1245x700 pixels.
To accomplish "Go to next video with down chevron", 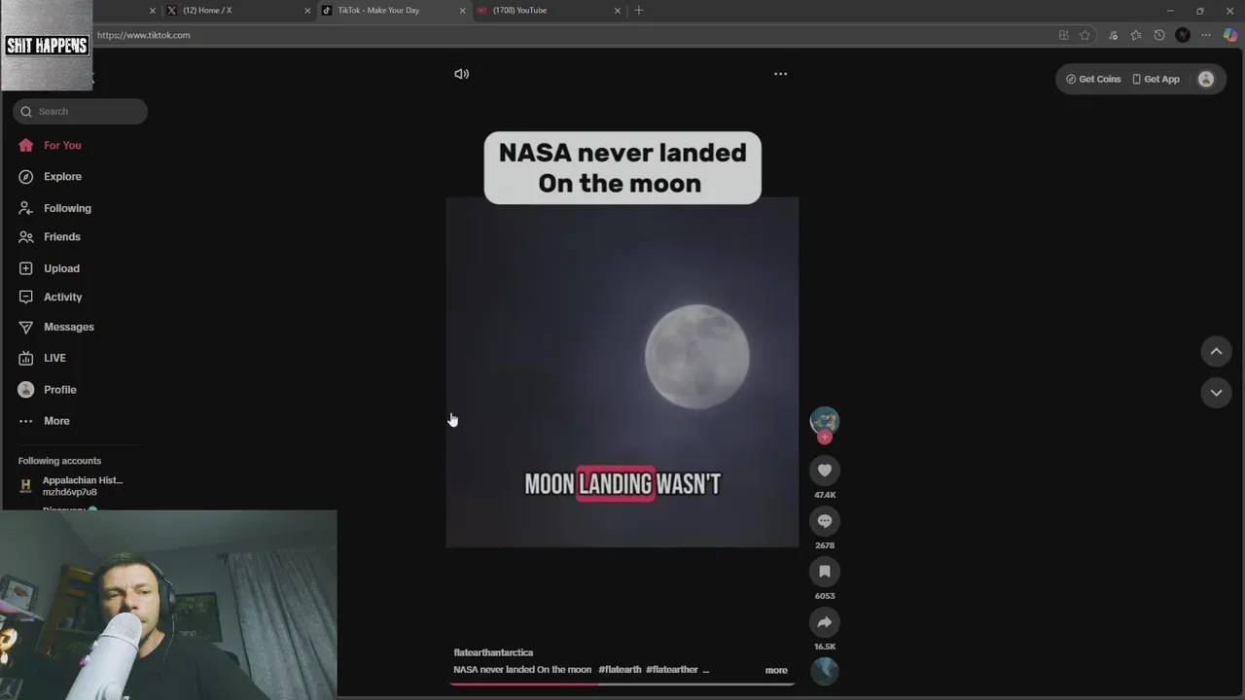I will coord(1216,393).
